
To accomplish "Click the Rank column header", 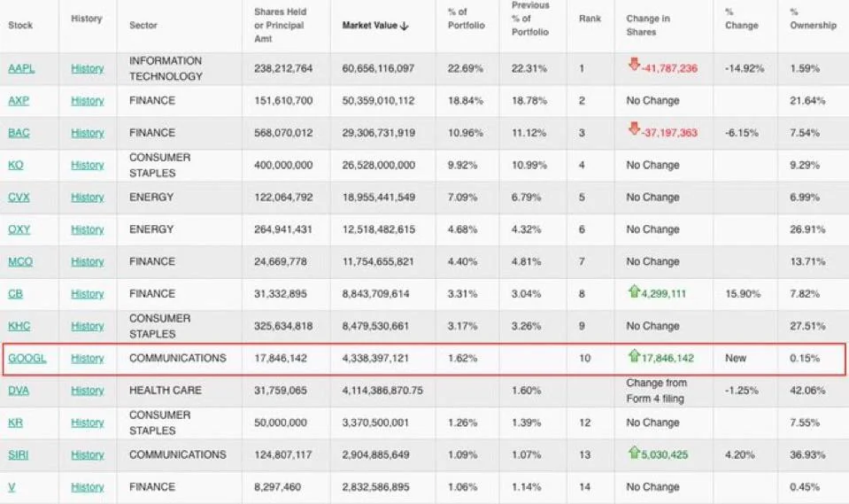I will coord(589,19).
